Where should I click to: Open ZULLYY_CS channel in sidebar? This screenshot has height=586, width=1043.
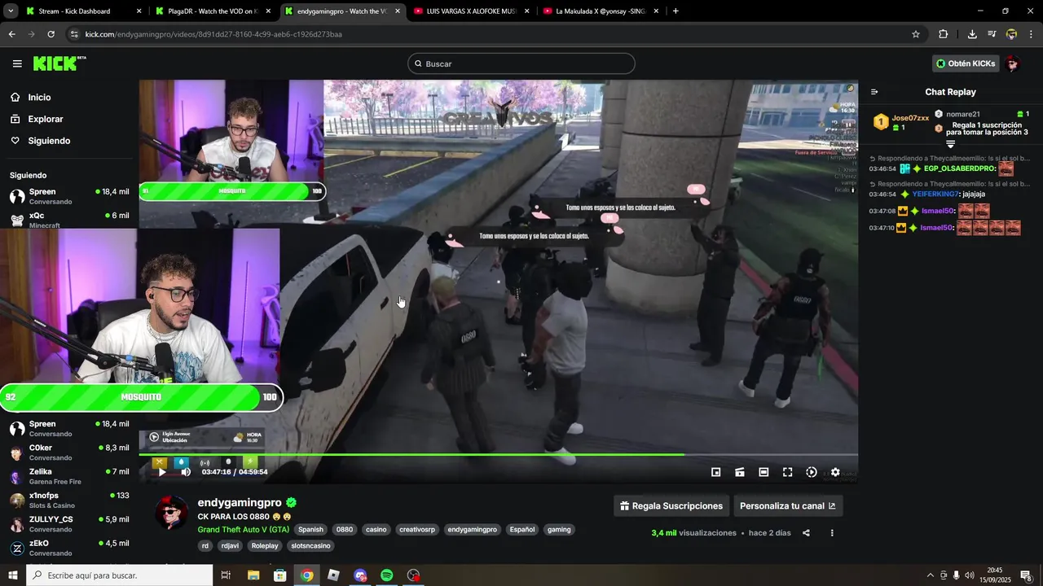coord(69,523)
